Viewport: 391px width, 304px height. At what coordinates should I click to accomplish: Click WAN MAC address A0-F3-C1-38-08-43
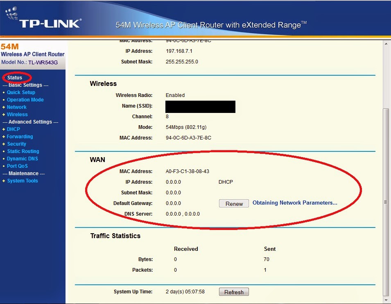pos(187,171)
